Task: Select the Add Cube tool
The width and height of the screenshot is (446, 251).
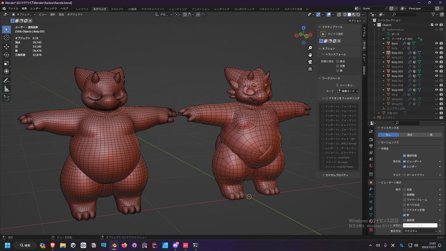Action: (7, 98)
